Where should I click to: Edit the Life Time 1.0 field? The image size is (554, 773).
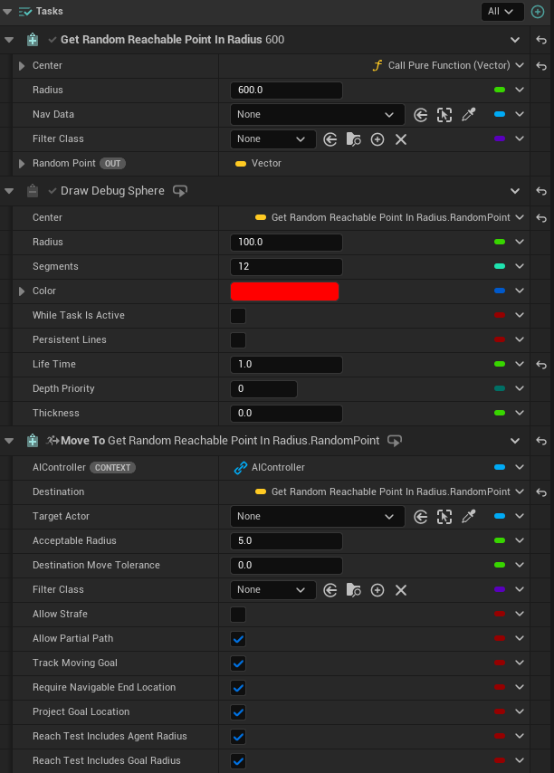point(286,364)
